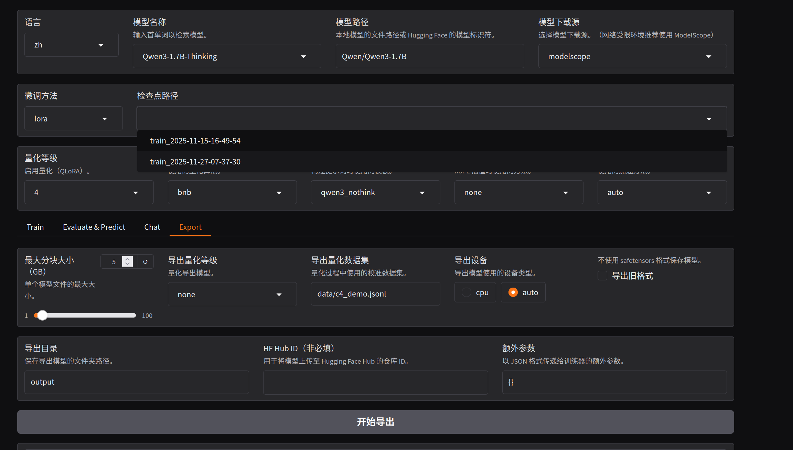The height and width of the screenshot is (450, 793).
Task: Select the auto export device radio
Action: click(x=513, y=292)
